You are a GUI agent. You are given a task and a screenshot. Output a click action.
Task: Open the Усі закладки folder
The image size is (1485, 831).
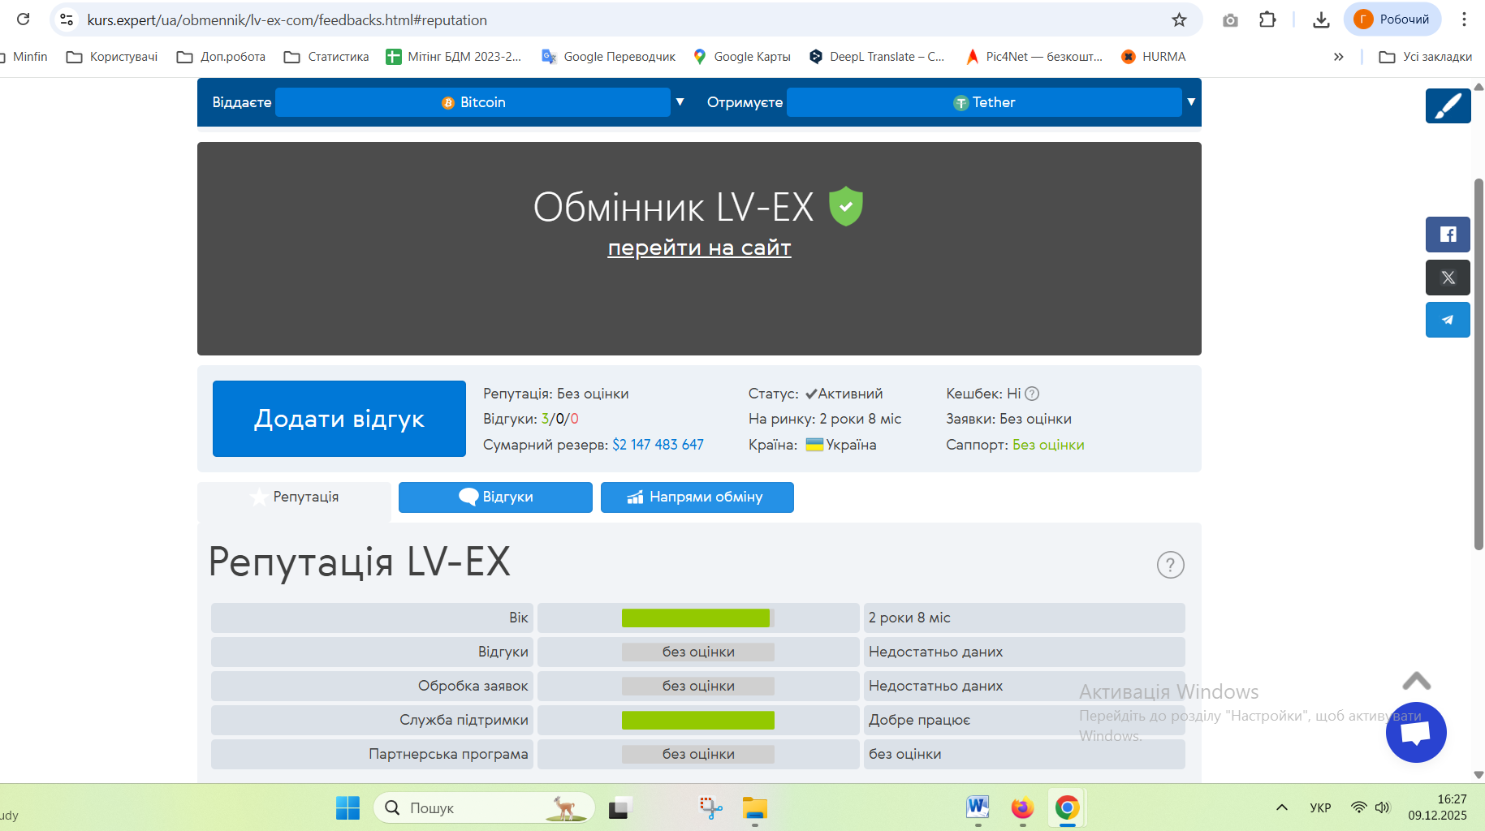click(1426, 57)
